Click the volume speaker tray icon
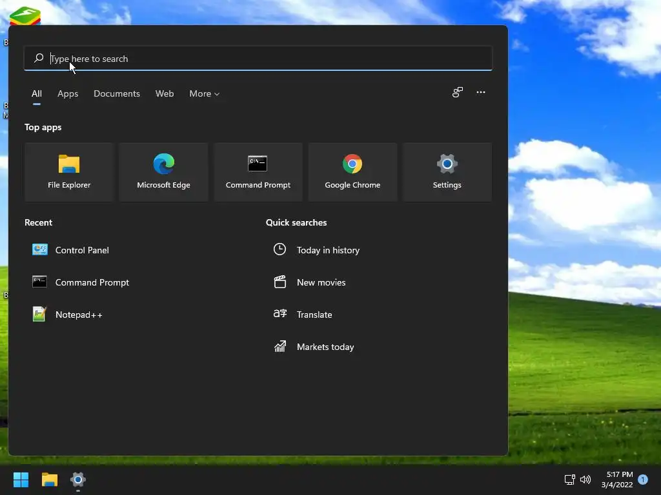661x495 pixels. (585, 480)
